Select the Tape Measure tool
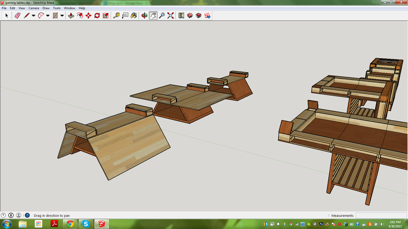408x229 pixels. click(117, 16)
